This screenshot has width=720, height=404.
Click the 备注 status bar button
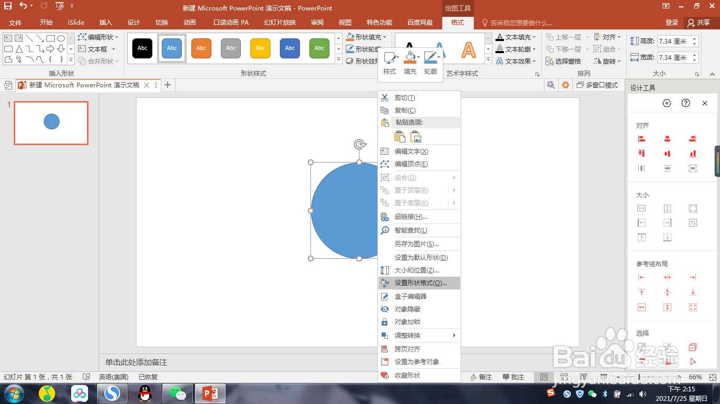coord(481,377)
